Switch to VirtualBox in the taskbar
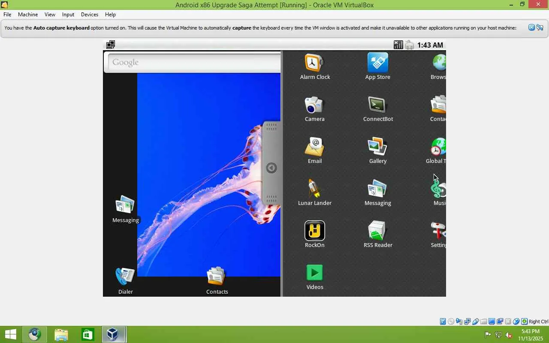Viewport: 549px width, 343px height. tap(113, 334)
